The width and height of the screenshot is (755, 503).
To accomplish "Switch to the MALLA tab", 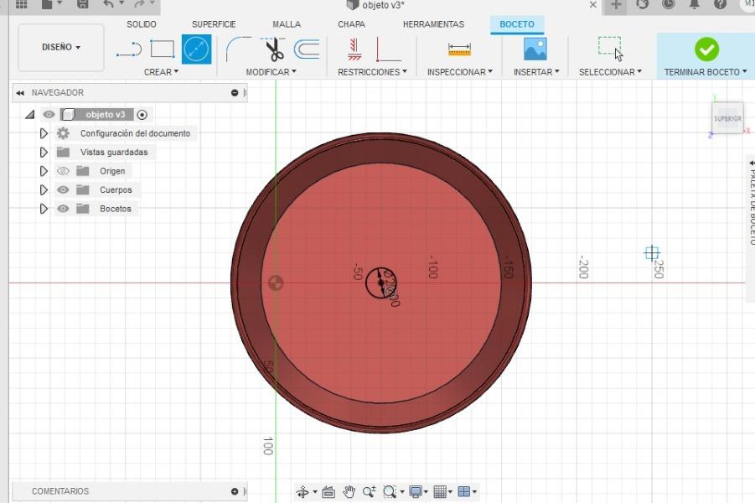I will pos(287,24).
